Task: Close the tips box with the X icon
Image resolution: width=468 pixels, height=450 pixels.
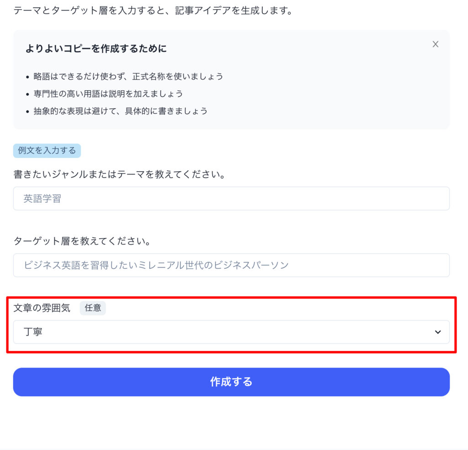Action: [x=436, y=44]
